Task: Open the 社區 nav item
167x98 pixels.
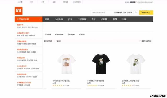Action: (x=124, y=19)
